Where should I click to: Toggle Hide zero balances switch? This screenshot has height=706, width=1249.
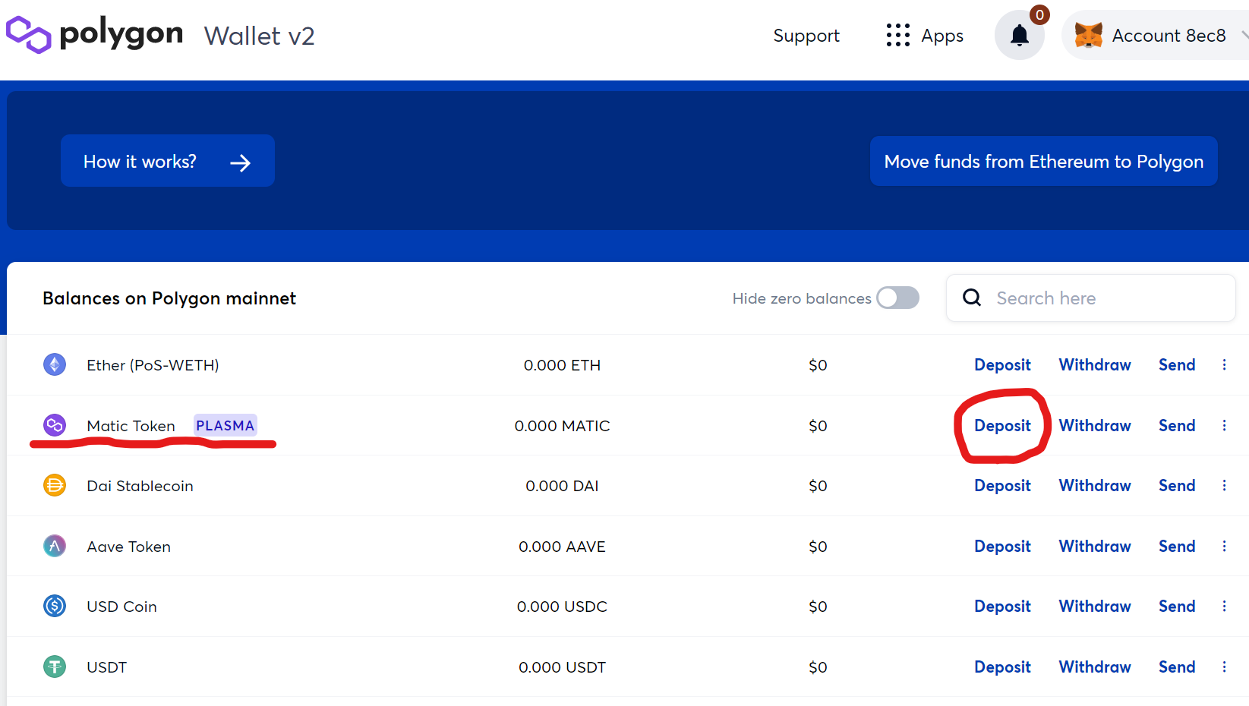click(x=897, y=298)
